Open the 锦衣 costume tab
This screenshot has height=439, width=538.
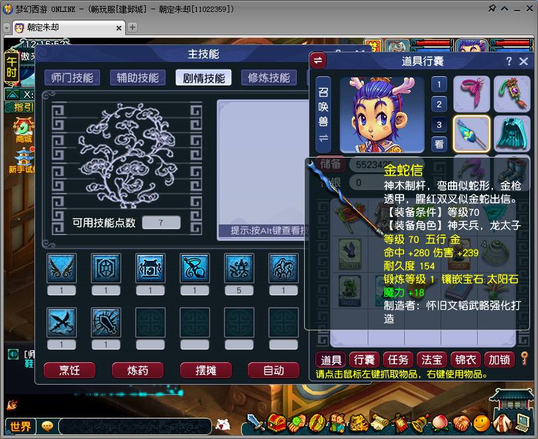tap(466, 360)
